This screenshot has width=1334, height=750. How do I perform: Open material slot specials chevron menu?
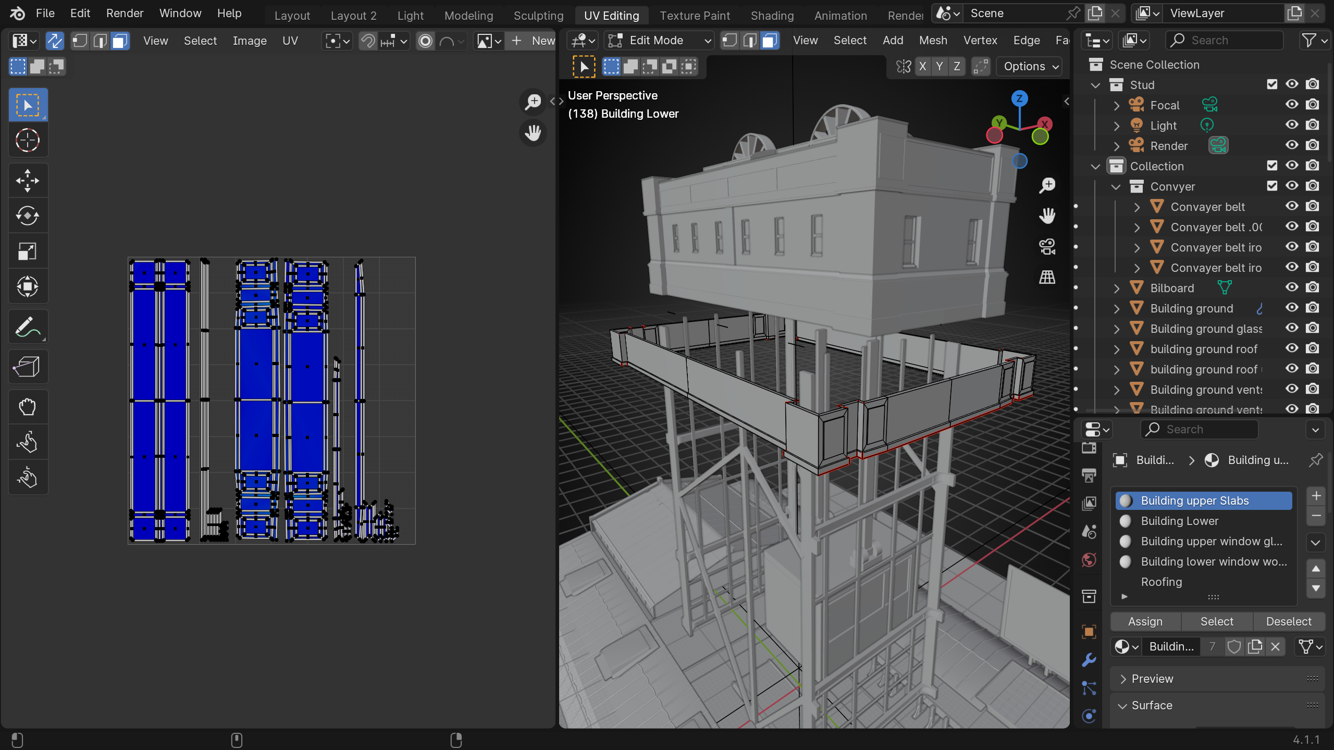coord(1315,543)
